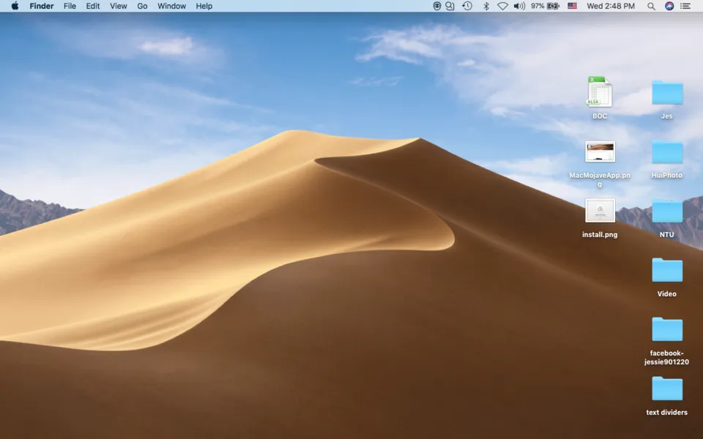Select the BOC xlsx file icon
The height and width of the screenshot is (439, 703).
(x=600, y=92)
